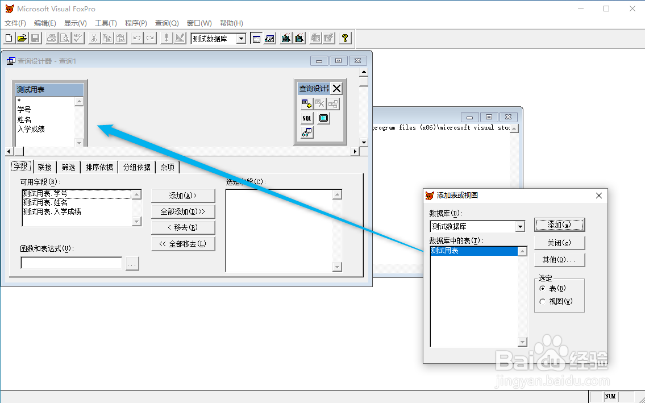
Task: Click the Redo toolbar icon
Action: click(x=150, y=38)
